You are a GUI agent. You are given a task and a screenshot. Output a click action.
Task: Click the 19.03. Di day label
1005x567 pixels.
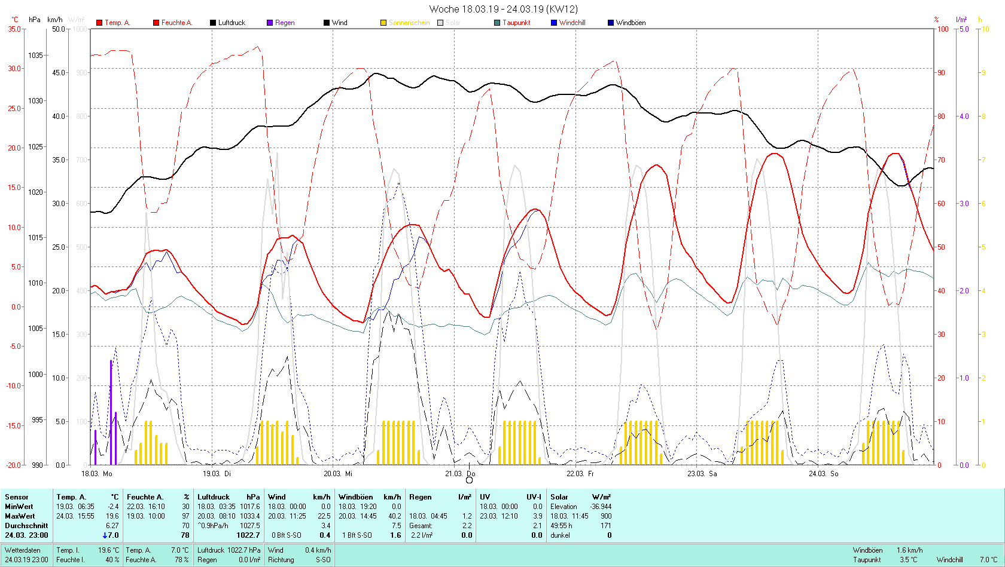click(217, 474)
